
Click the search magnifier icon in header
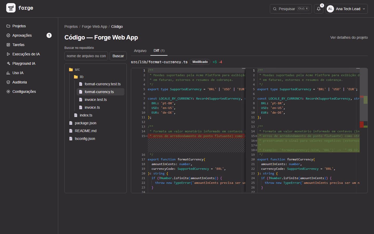click(275, 9)
